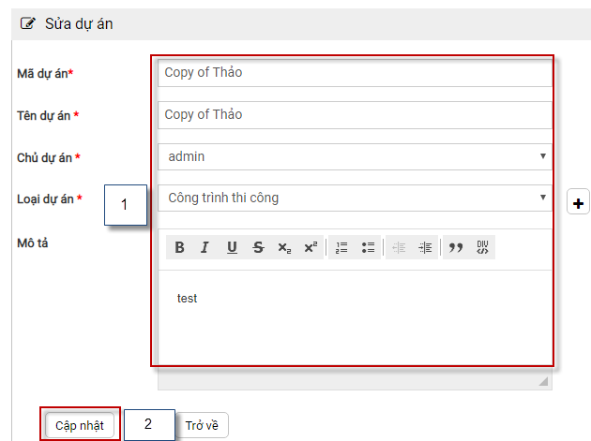Open the Chủ dự án dropdown
The image size is (591, 441).
(x=356, y=156)
